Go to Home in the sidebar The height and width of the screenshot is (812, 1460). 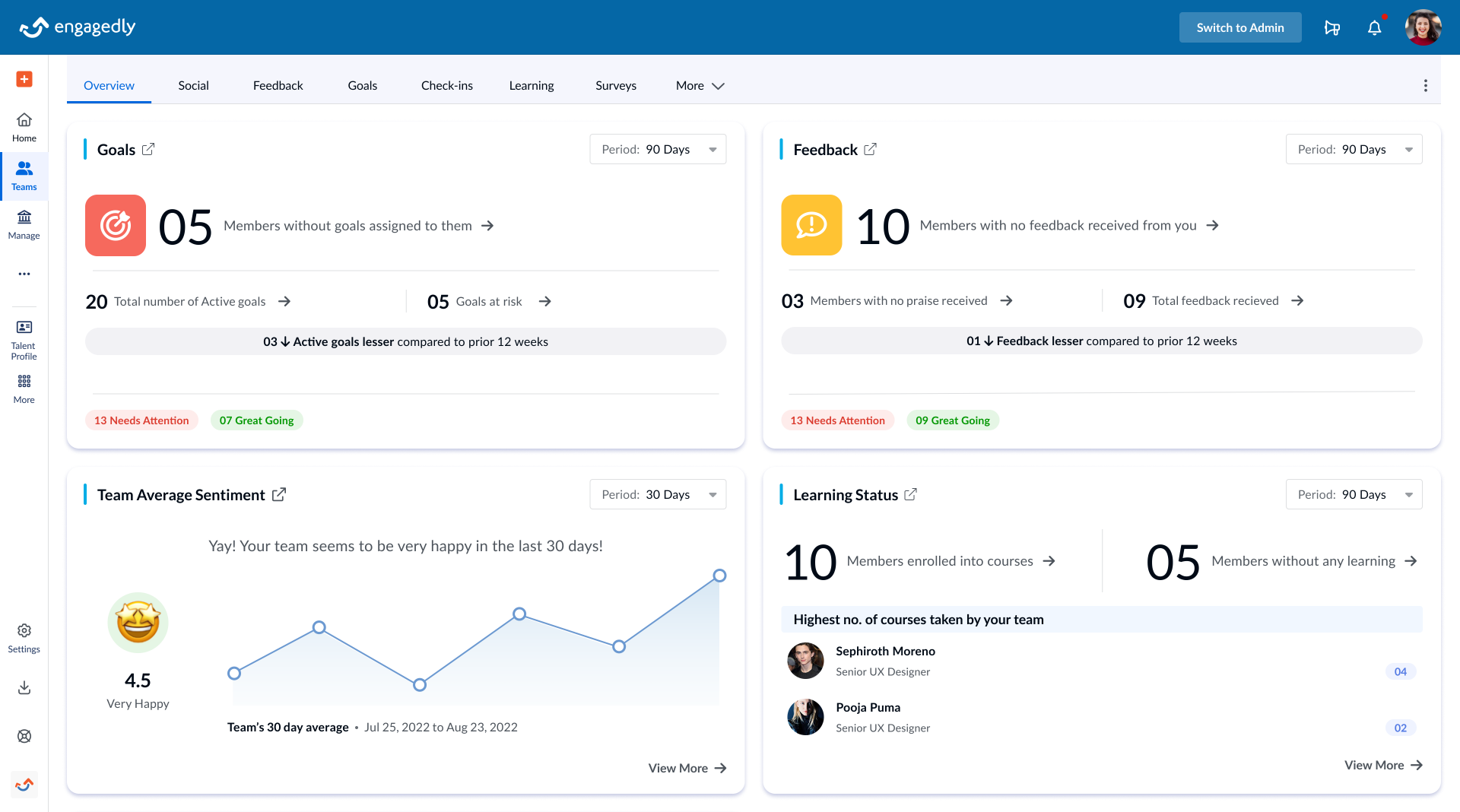tap(24, 128)
